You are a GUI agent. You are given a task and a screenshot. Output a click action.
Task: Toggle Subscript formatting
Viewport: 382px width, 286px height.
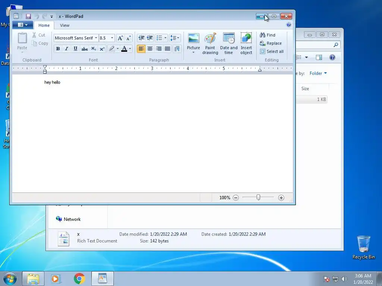(93, 49)
